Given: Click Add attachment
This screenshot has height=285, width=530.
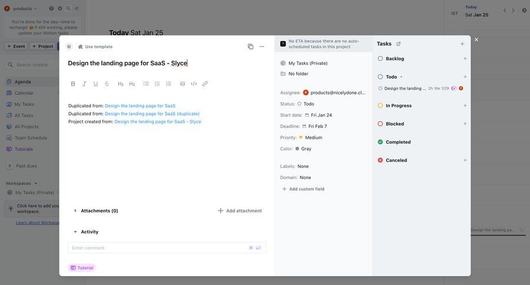Looking at the screenshot, I should click(x=240, y=211).
